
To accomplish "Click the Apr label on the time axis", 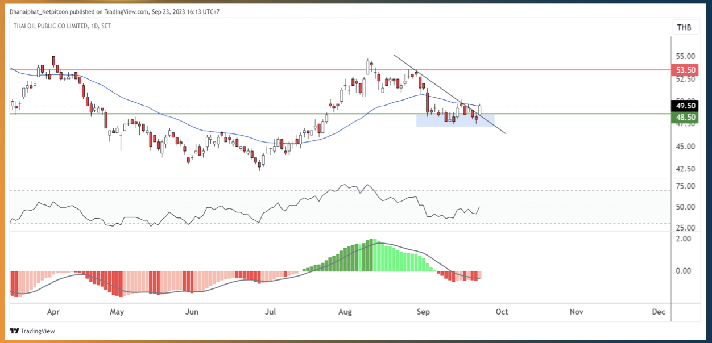I will 53,312.
